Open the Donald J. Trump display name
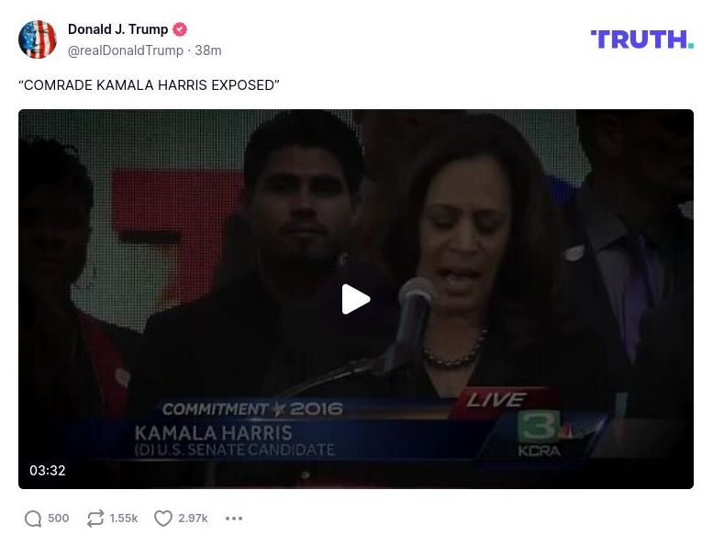Screen dimensions: 713x546 [117, 29]
